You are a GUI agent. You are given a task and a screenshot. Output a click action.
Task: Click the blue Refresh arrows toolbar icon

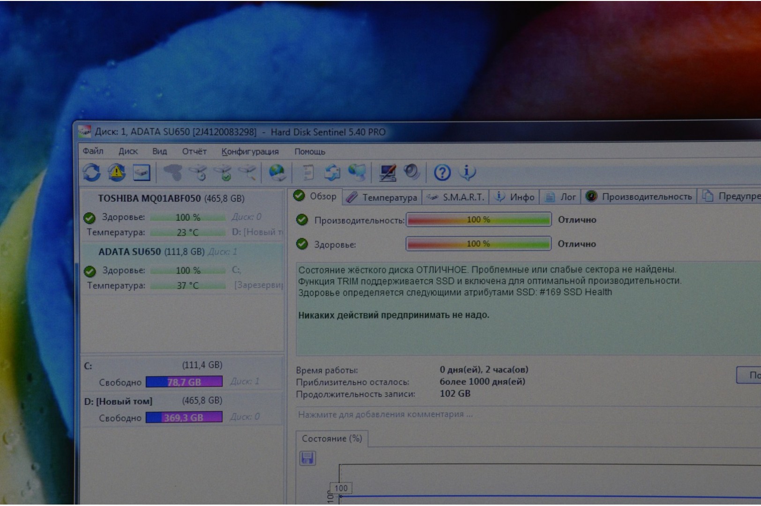coord(92,172)
